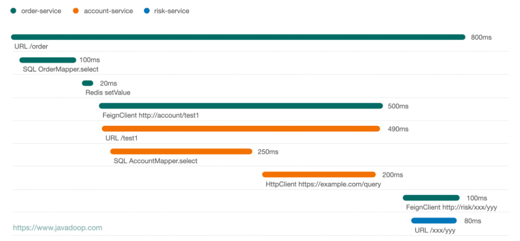
Task: Click the green FeignClient account/test1 500ms bar
Action: 241,106
